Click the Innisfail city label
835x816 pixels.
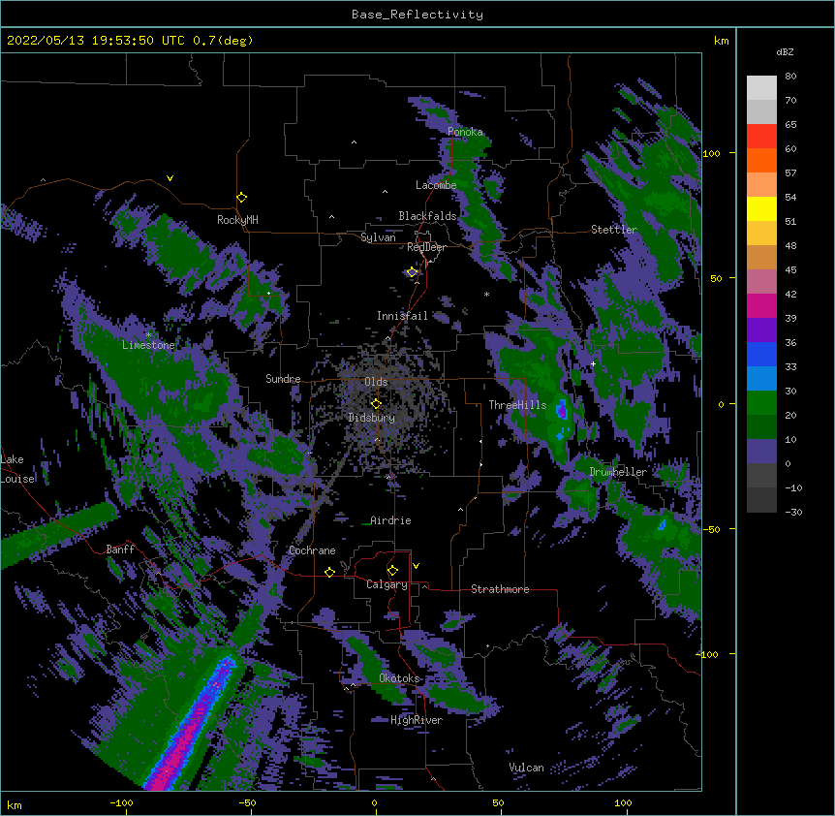coord(402,316)
